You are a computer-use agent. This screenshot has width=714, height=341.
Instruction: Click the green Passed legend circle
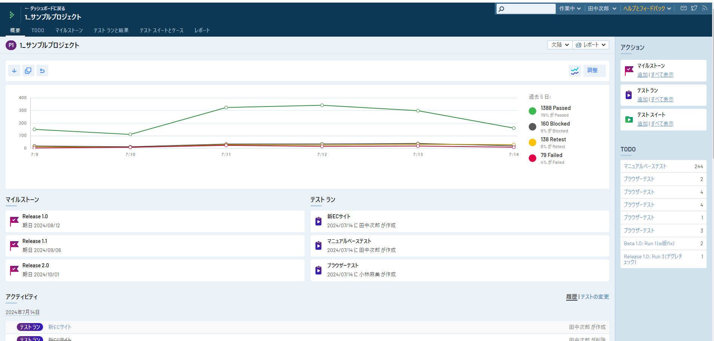(x=533, y=111)
